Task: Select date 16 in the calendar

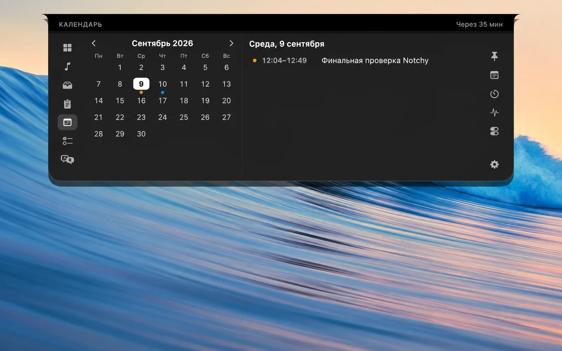Action: click(x=141, y=101)
